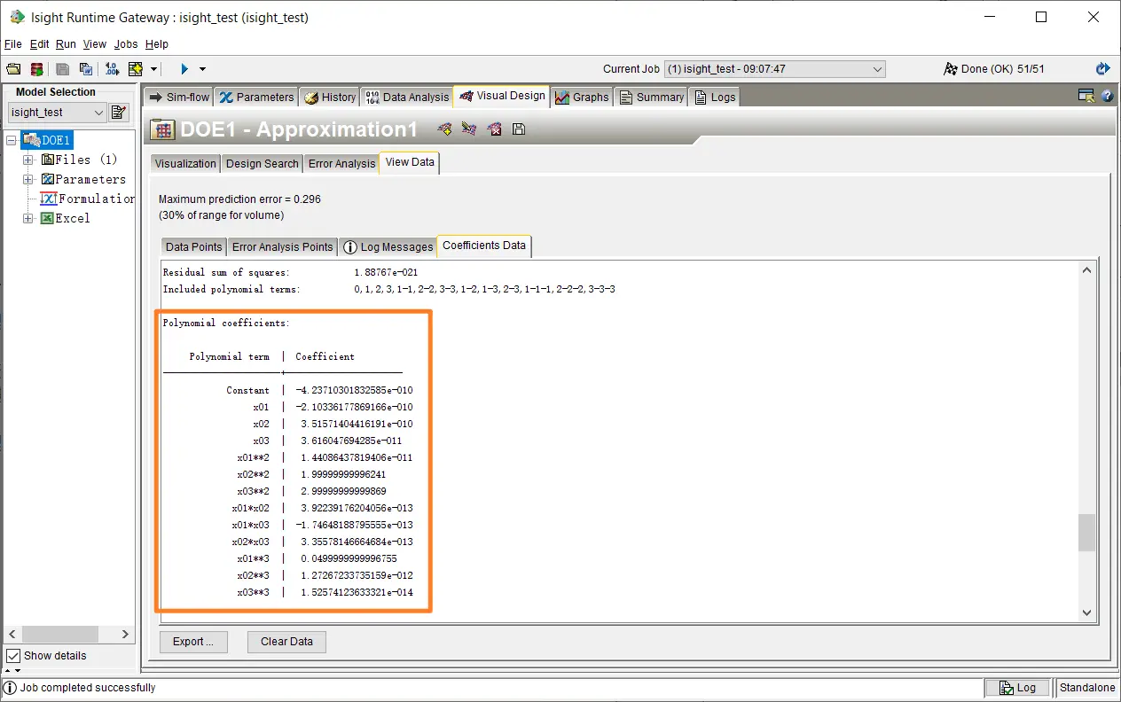The width and height of the screenshot is (1121, 702).
Task: Click delete approximation icon with red X
Action: [494, 129]
